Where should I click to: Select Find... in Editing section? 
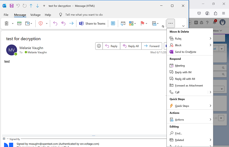pyautogui.click(x=190, y=133)
